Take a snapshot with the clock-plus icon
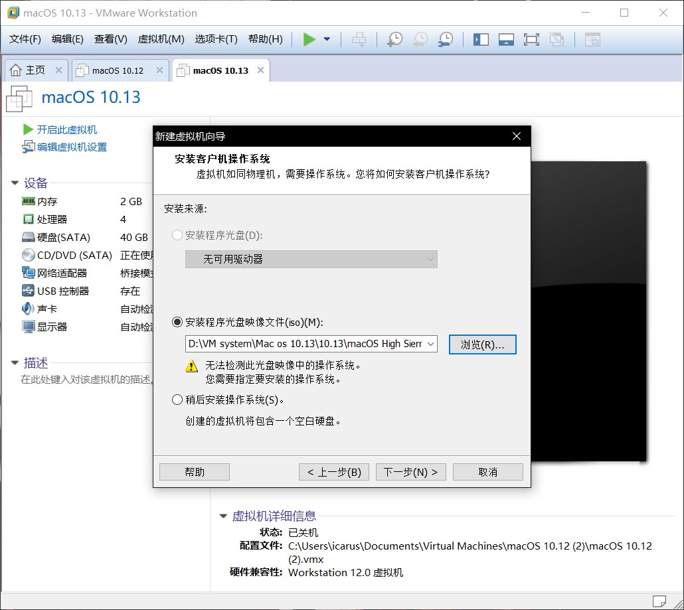 394,39
